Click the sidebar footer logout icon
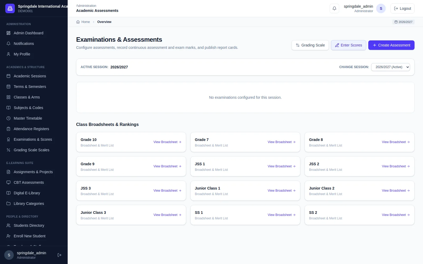 point(59,255)
